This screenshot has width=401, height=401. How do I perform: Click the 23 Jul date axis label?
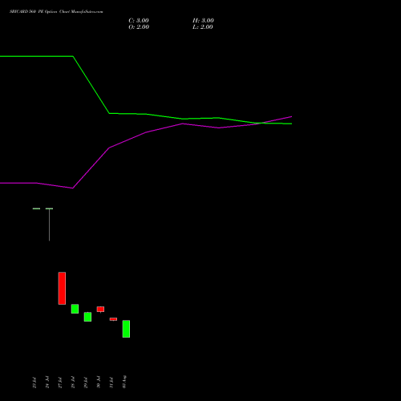tap(34, 383)
